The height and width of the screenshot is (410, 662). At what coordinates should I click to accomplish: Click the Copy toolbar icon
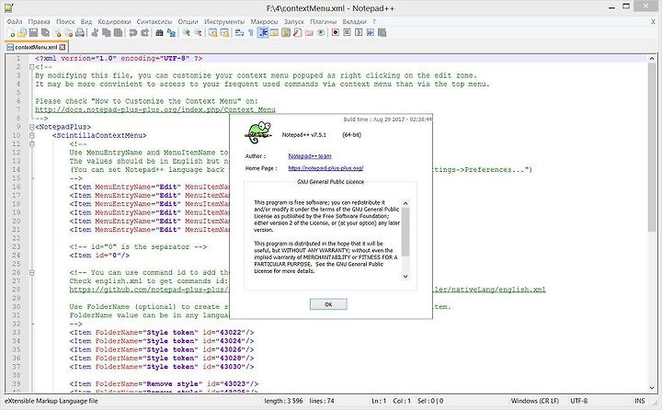[106, 32]
